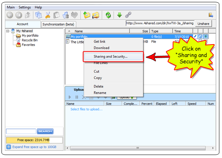Choose Rename from context menu
Screen dimensions: 222x158
113,93
